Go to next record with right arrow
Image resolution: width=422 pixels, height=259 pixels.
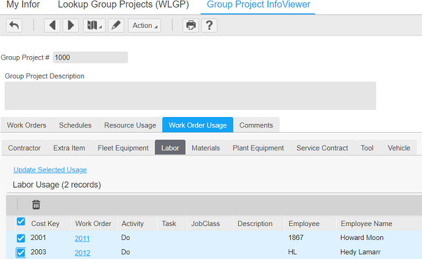(70, 25)
